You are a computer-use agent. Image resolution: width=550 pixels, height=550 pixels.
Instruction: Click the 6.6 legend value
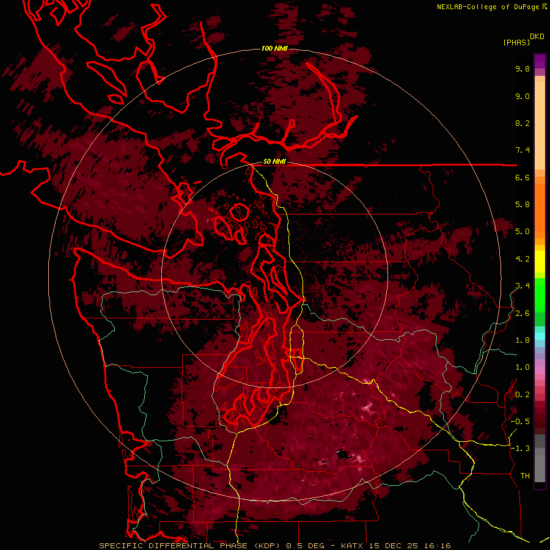pos(522,177)
